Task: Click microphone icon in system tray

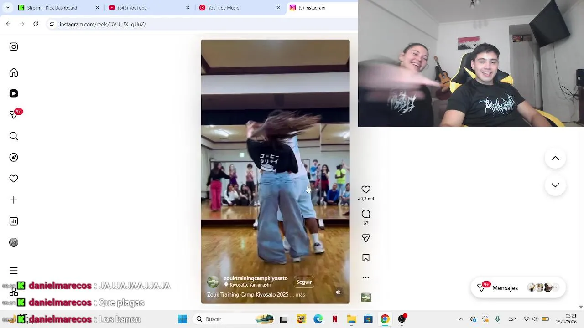Action: (x=498, y=319)
